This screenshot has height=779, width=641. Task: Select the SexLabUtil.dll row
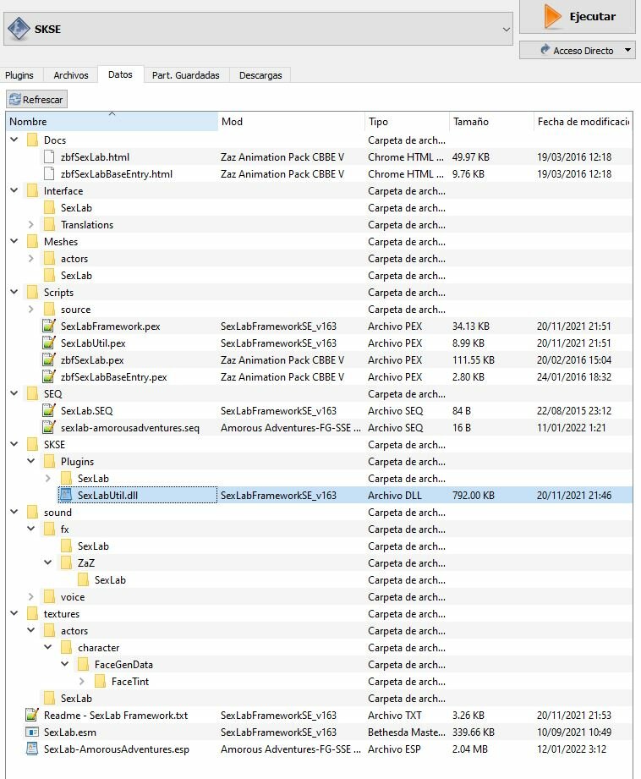click(319, 495)
